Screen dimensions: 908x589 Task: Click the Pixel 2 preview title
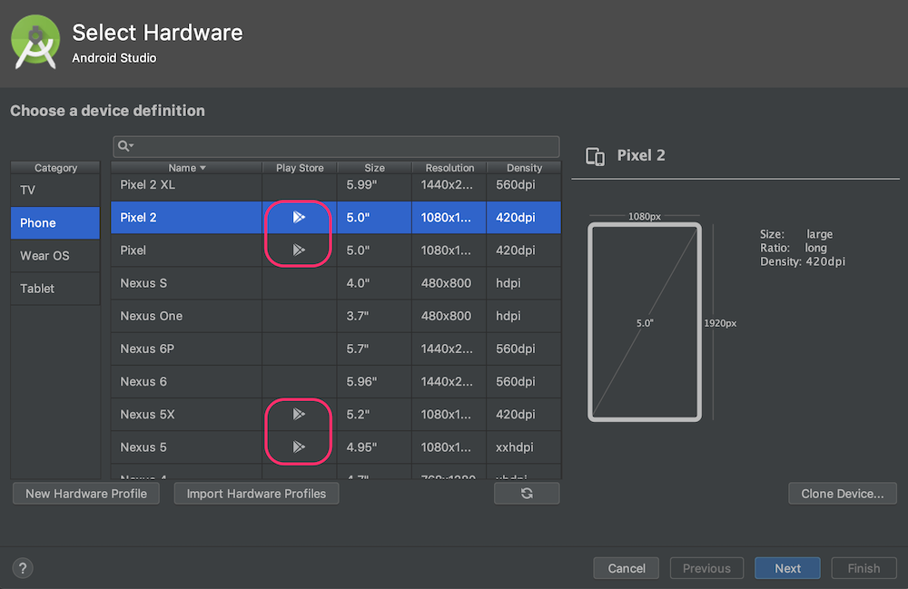(x=641, y=155)
